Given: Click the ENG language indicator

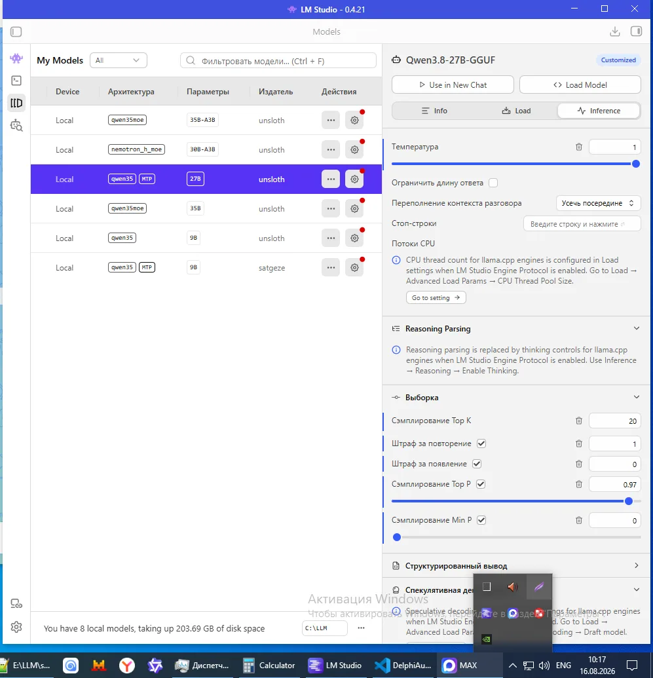Looking at the screenshot, I should [563, 666].
